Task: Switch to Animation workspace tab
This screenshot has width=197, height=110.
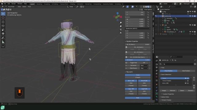Action: pyautogui.click(x=80, y=4)
